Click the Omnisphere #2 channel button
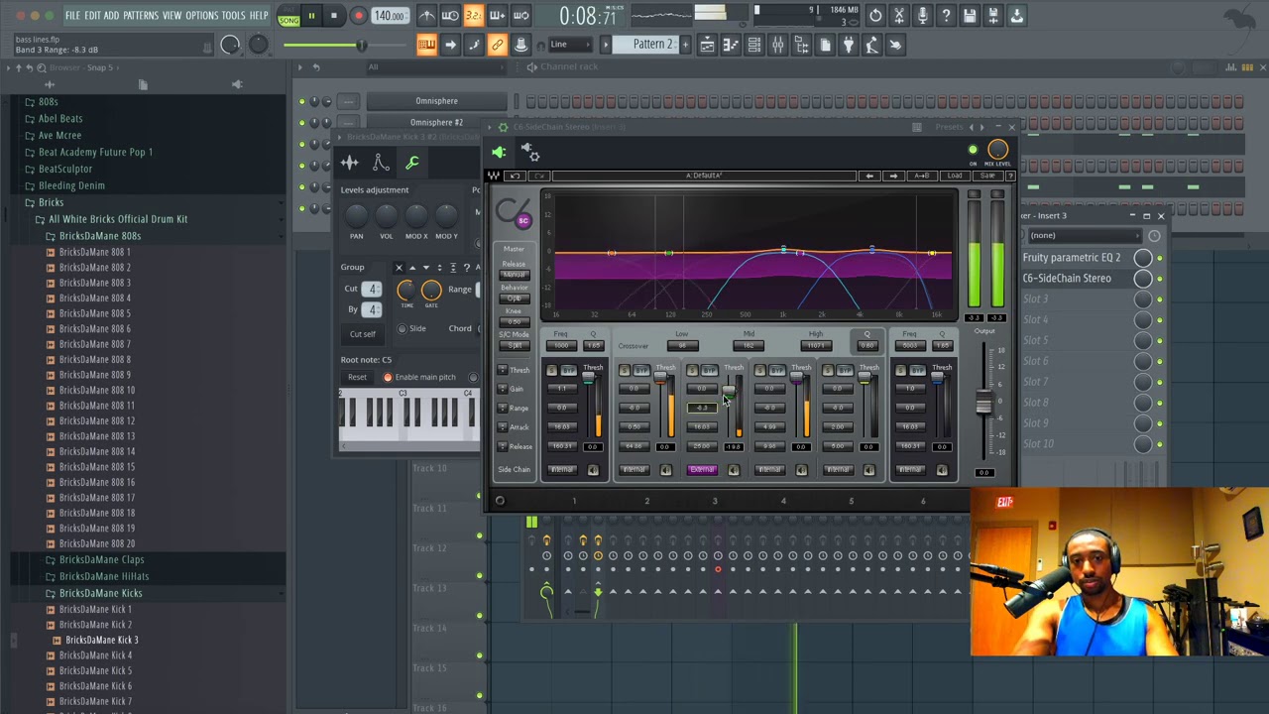 436,122
